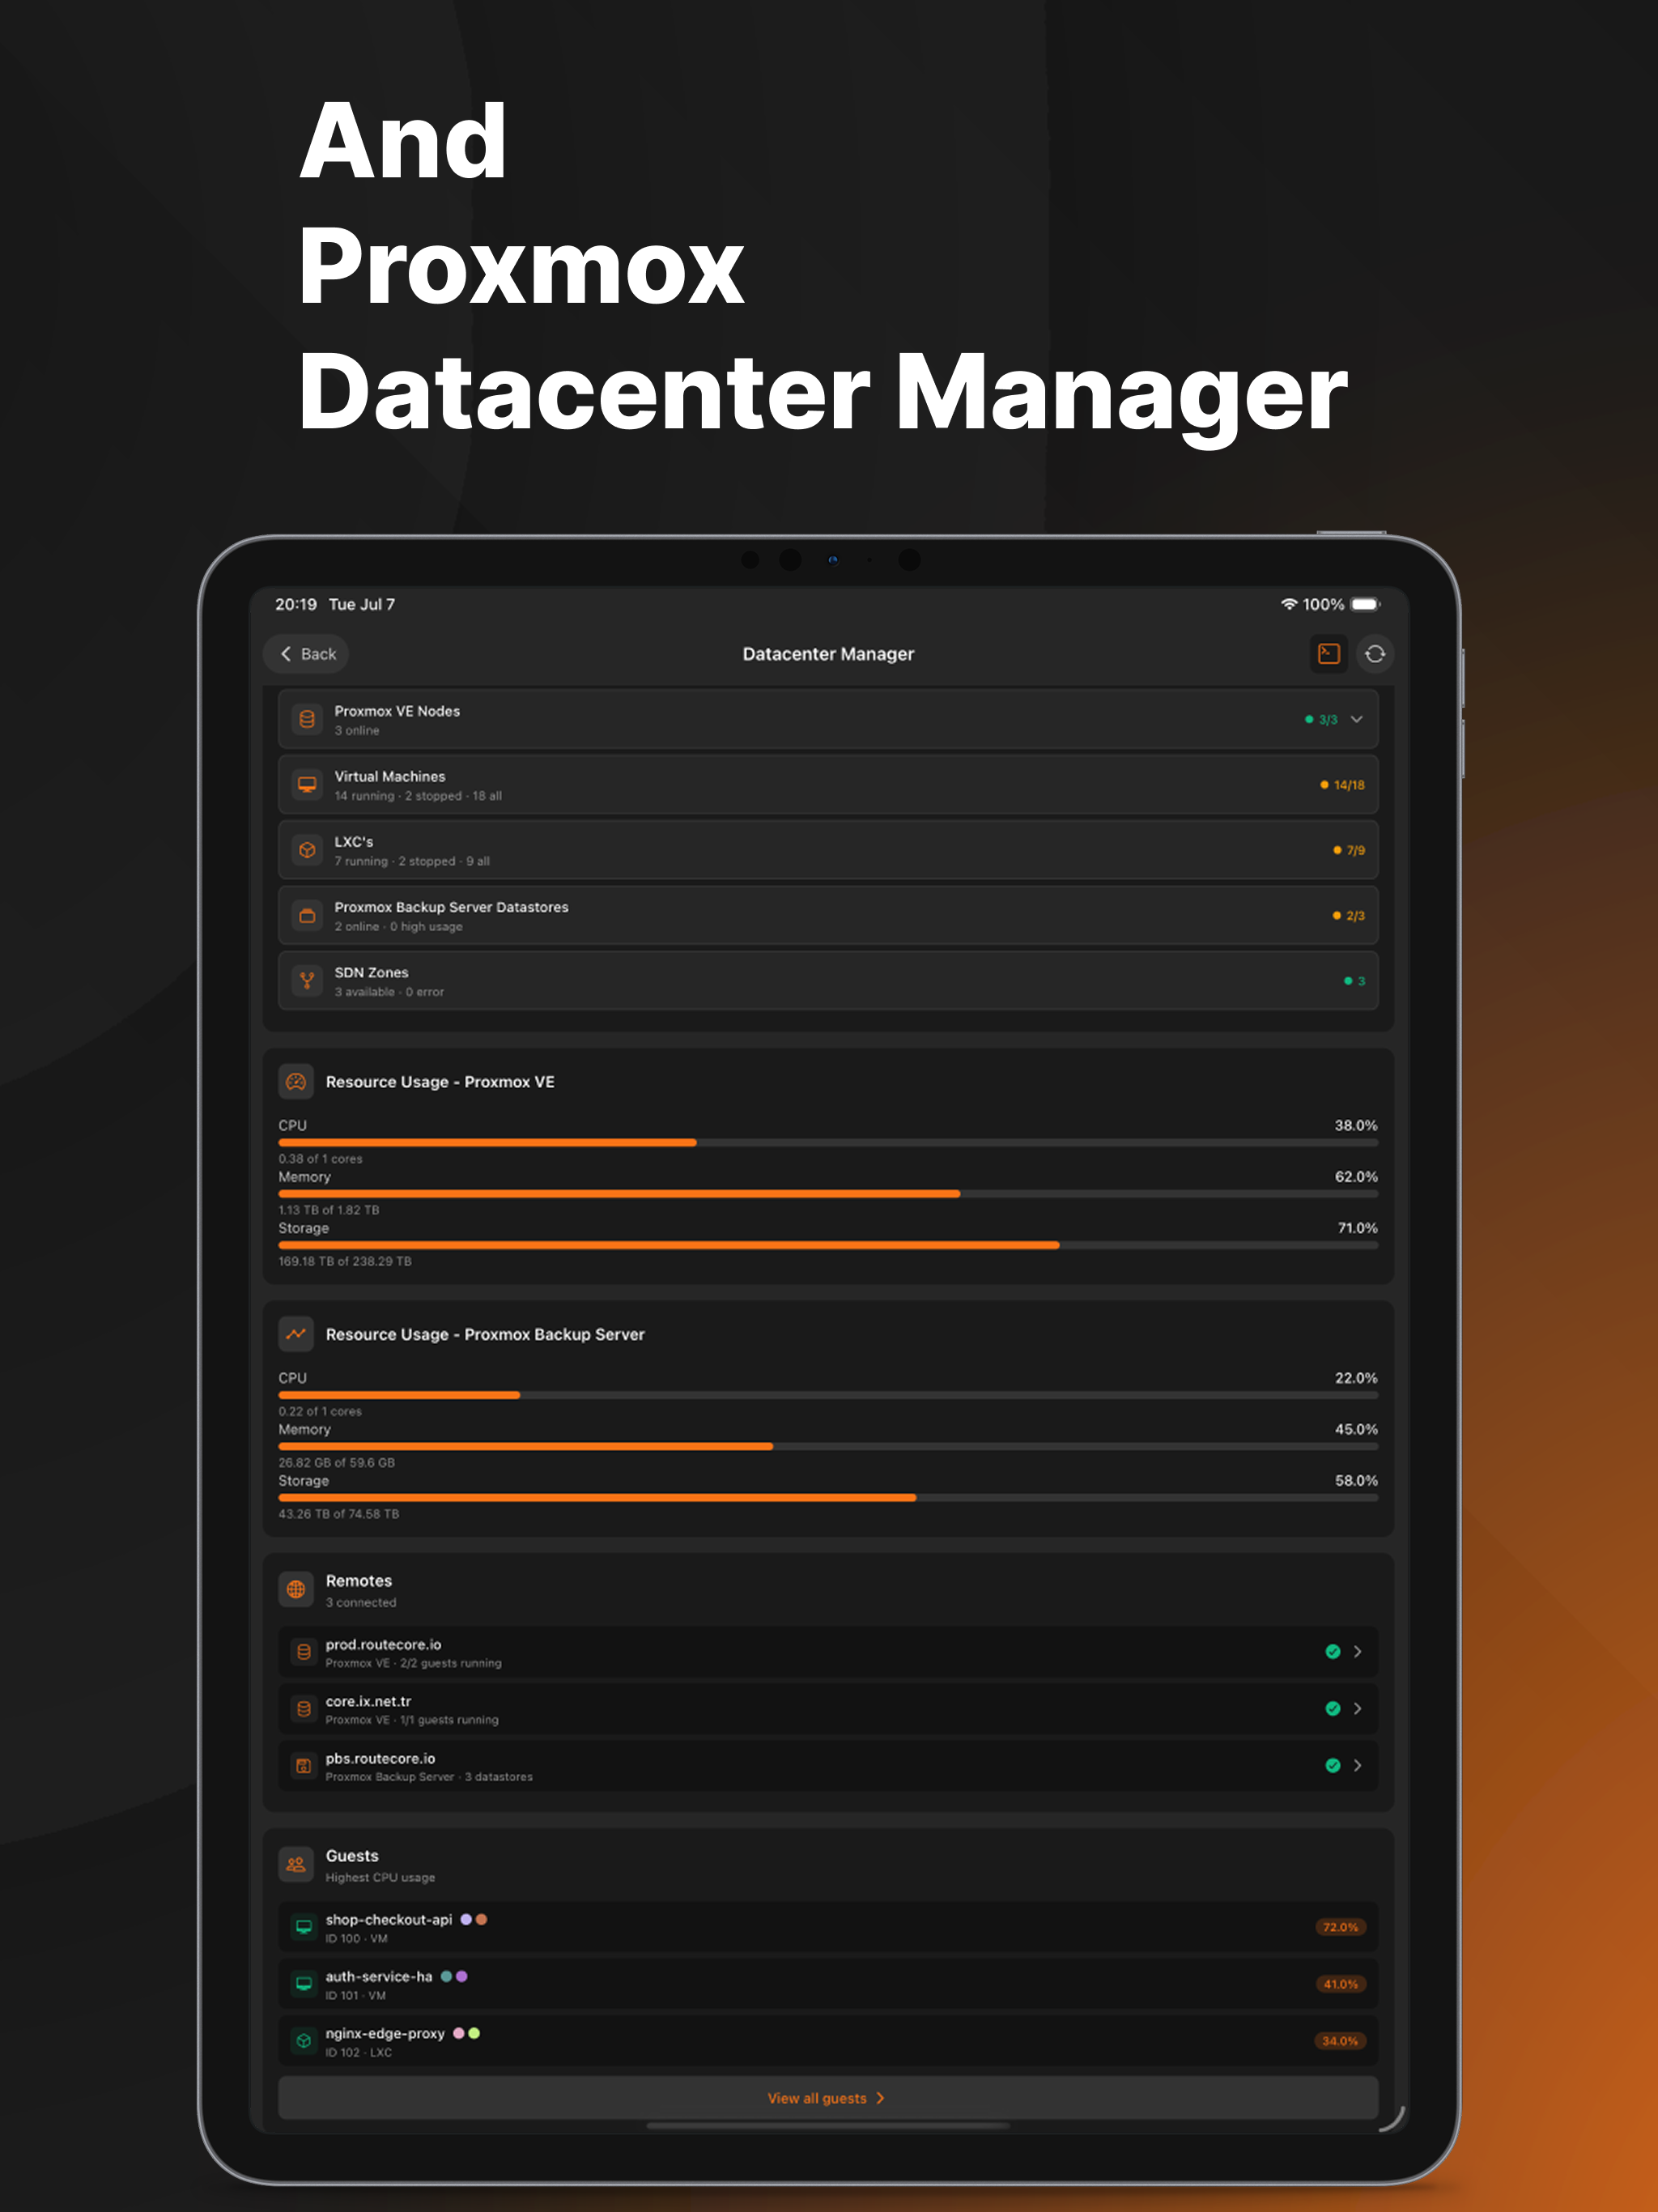Click the prod.routecore.io server icon
The height and width of the screenshot is (2212, 1658).
pyautogui.click(x=304, y=1652)
